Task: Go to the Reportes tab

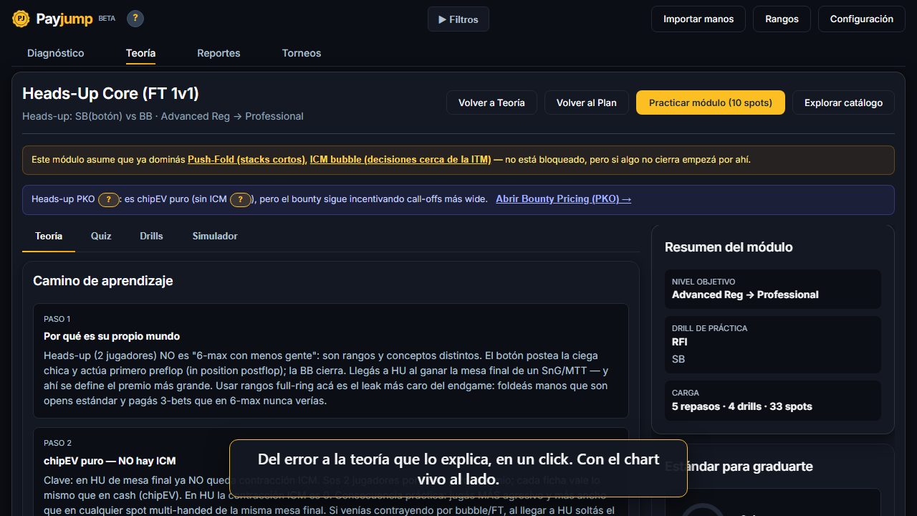Action: (x=219, y=53)
